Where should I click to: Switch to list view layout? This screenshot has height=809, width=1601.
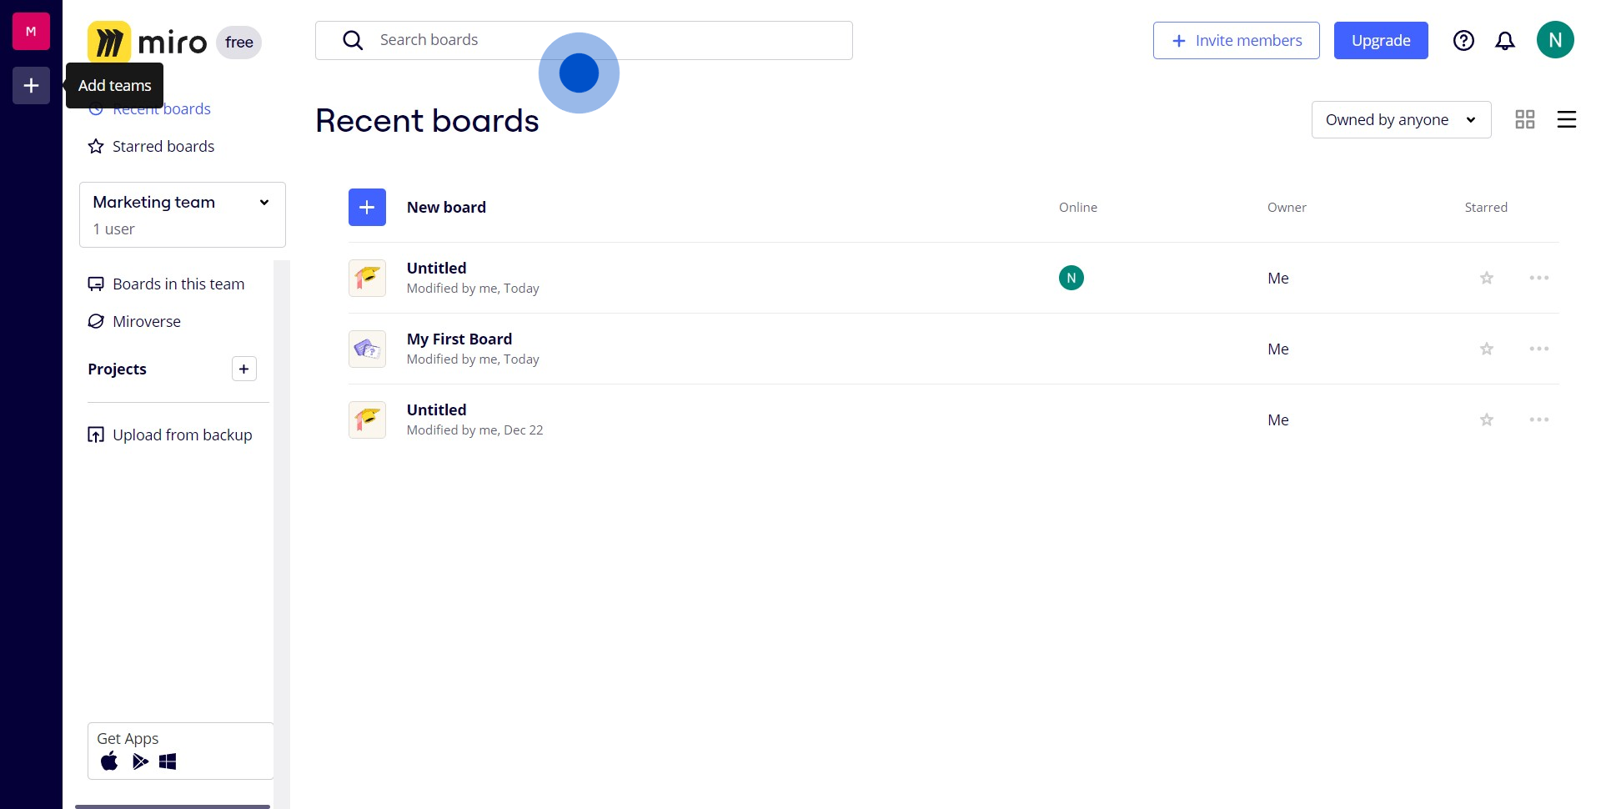pos(1567,120)
